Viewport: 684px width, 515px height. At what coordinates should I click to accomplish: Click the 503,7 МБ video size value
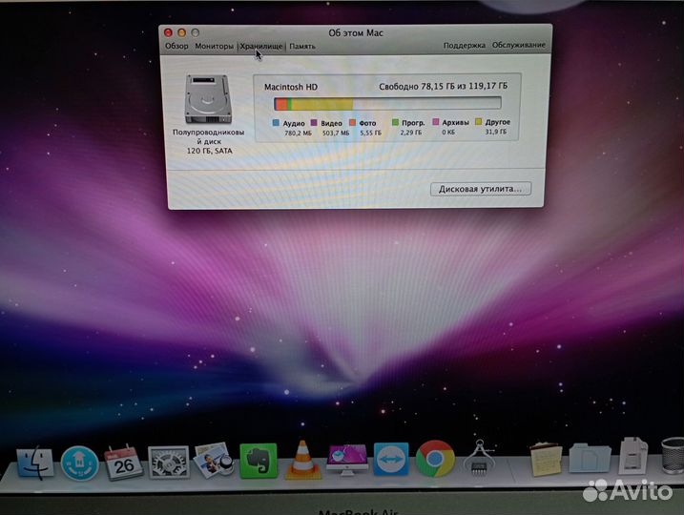[336, 133]
